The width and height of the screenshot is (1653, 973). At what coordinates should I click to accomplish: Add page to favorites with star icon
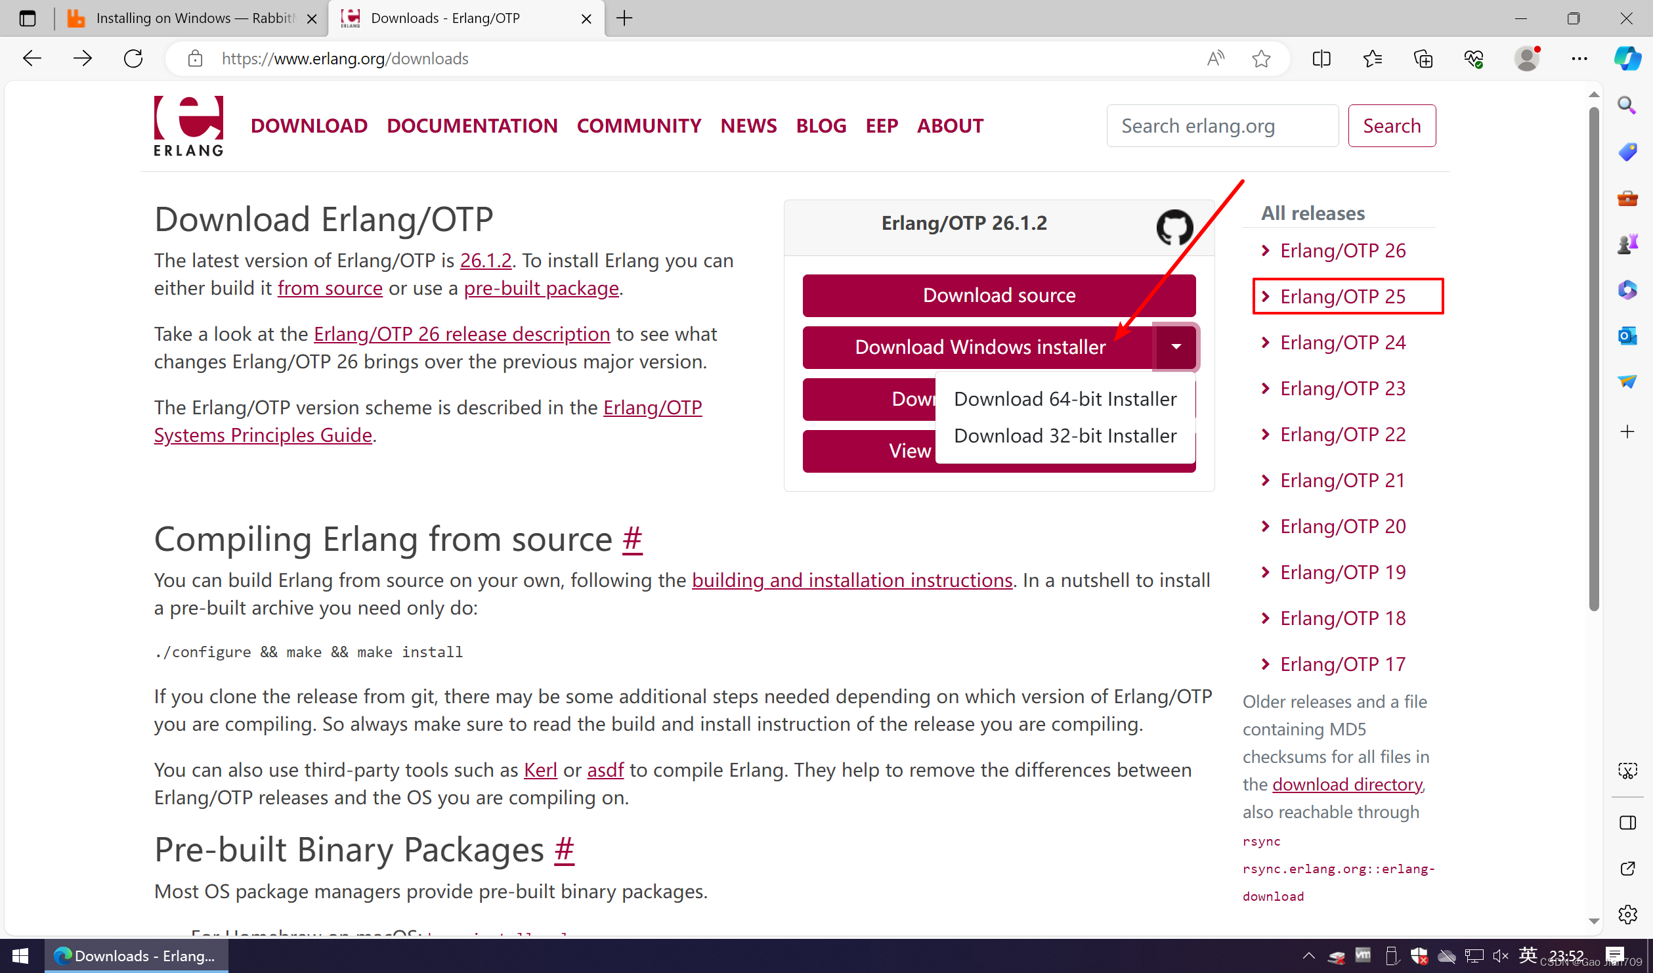[1260, 58]
